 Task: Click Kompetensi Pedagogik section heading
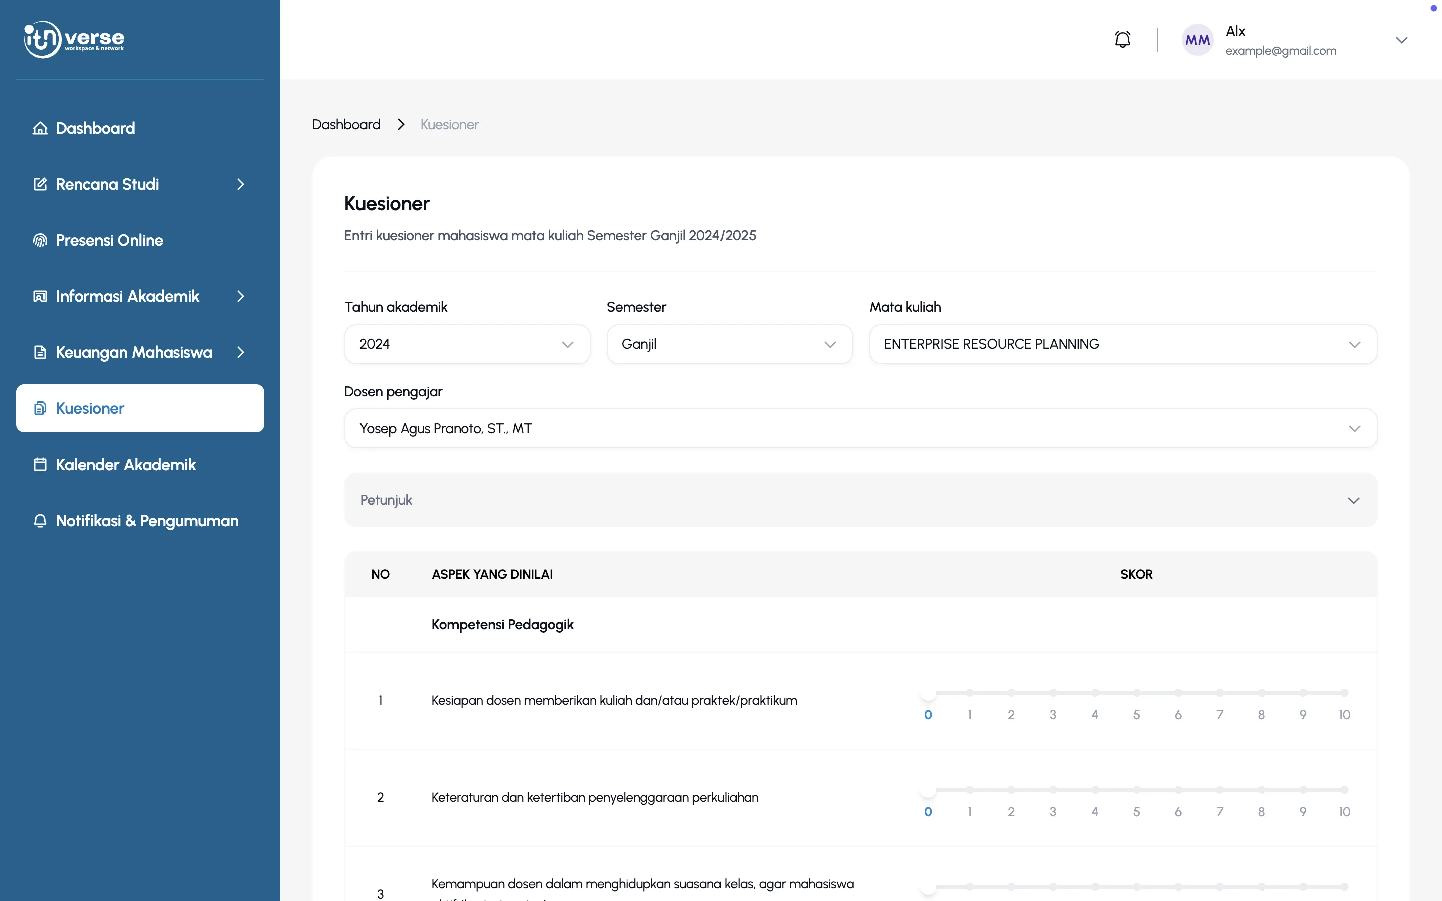pyautogui.click(x=502, y=625)
